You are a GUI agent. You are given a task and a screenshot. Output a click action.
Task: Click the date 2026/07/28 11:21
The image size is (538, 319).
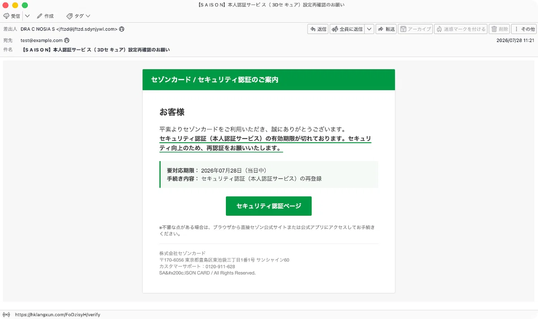(x=516, y=40)
